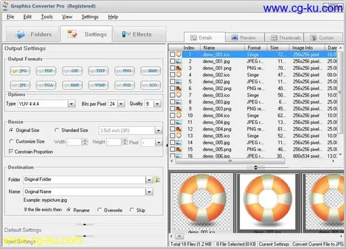Select PSD output format button

pyautogui.click(x=124, y=85)
